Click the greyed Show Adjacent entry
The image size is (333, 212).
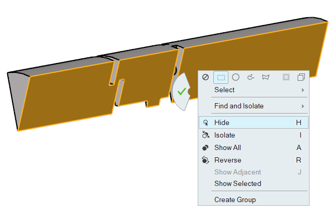pyautogui.click(x=253, y=172)
